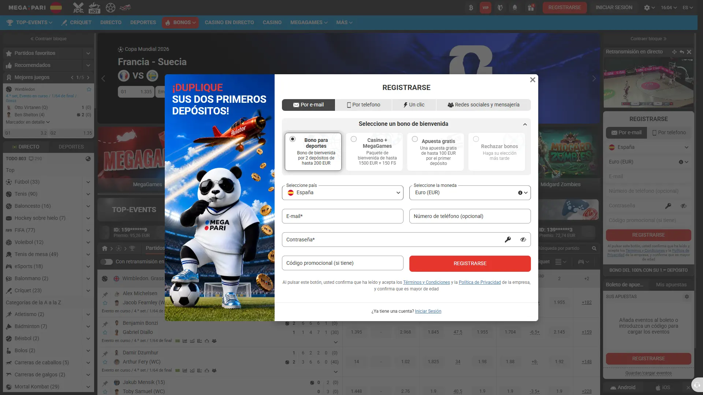Click the search magnifier in match search
This screenshot has height=395, width=703.
coord(594,248)
